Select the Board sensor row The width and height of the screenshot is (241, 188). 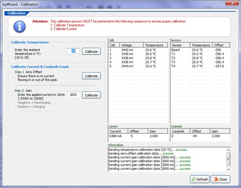[200, 50]
